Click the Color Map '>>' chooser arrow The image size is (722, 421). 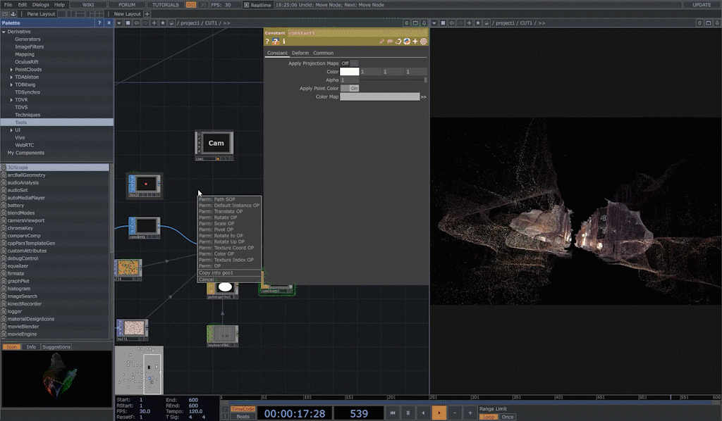tap(424, 97)
